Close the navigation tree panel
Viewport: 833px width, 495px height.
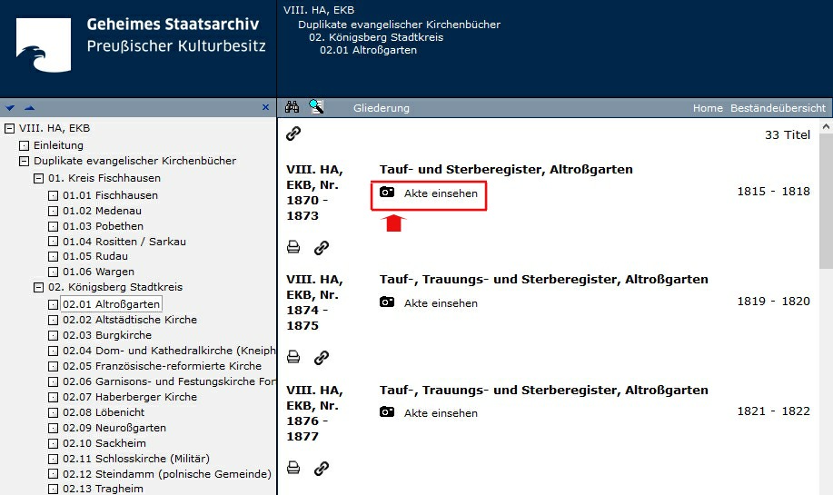click(x=265, y=107)
